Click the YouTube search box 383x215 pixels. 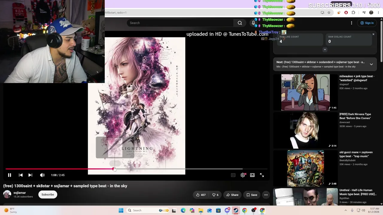[x=180, y=23]
